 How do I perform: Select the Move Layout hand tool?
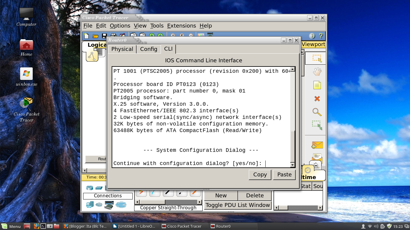pos(317,72)
